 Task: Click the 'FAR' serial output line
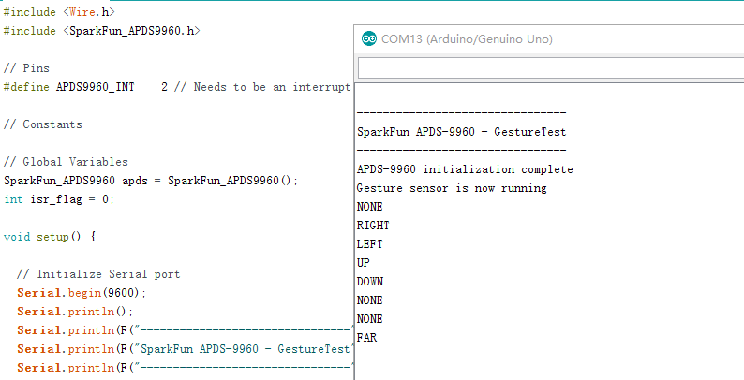click(366, 338)
